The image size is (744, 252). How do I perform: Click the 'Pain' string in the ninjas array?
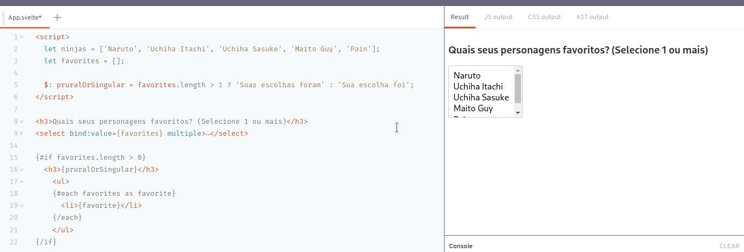(359, 49)
